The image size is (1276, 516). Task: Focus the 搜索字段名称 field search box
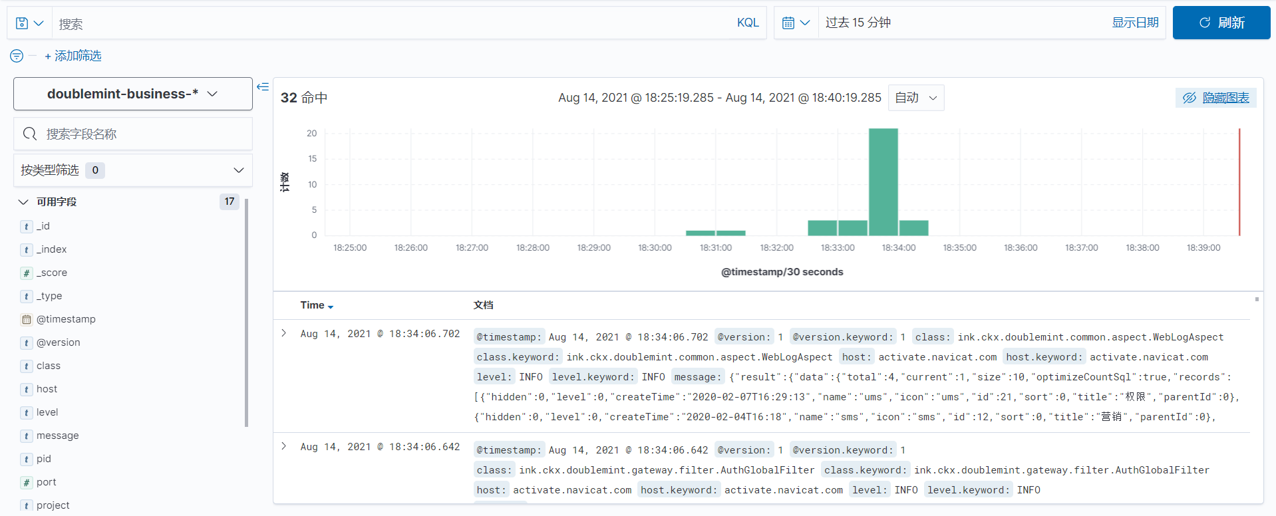click(x=133, y=134)
